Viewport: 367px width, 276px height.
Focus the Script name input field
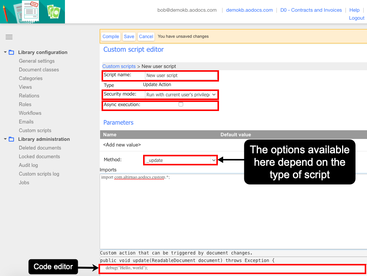point(181,76)
